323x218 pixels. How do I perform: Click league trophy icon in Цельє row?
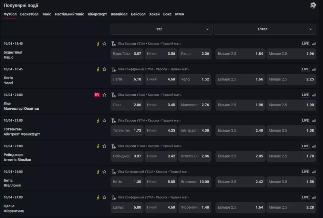(113, 197)
